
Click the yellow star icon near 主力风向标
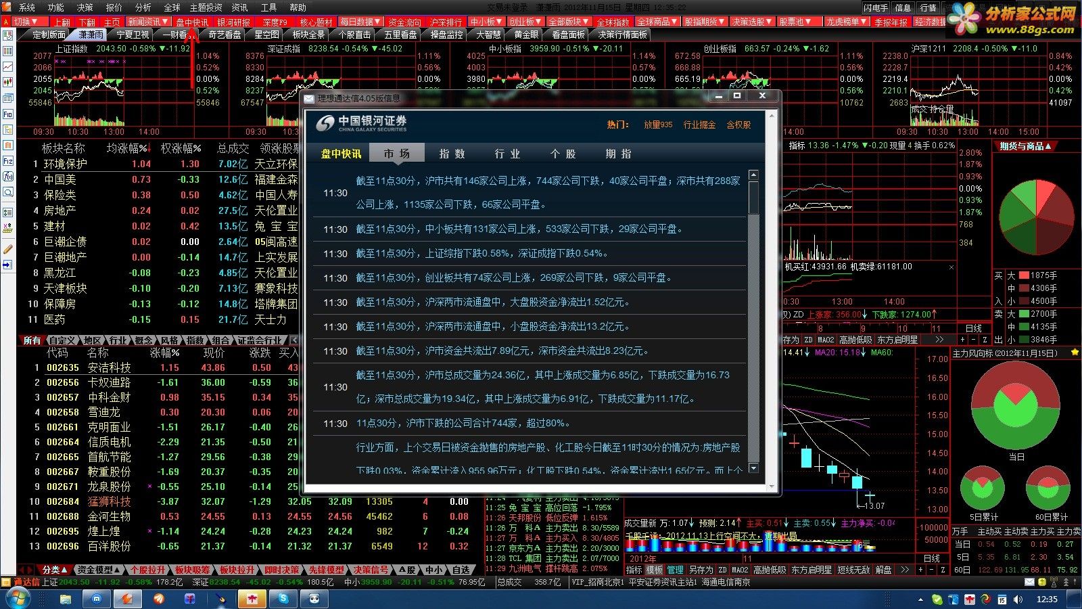[1075, 353]
